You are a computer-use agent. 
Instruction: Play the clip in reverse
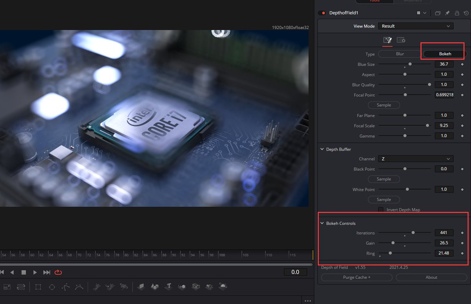coord(12,272)
